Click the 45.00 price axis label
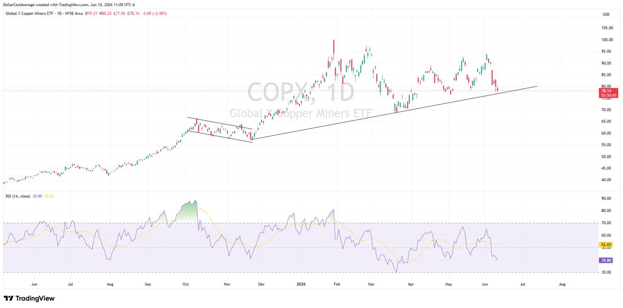The width and height of the screenshot is (623, 308). (606, 168)
